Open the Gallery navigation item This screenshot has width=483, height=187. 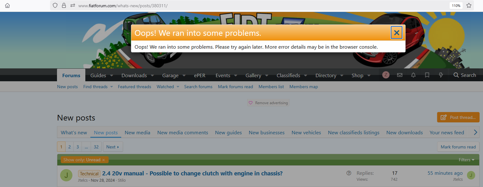pos(253,75)
